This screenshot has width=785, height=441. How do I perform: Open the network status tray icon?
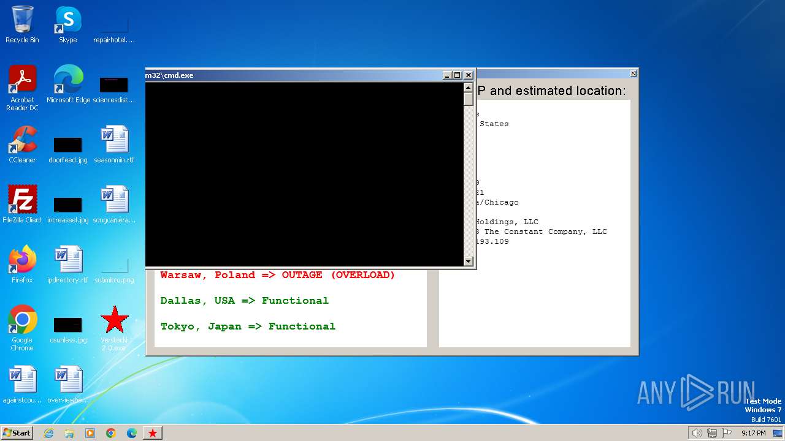712,433
